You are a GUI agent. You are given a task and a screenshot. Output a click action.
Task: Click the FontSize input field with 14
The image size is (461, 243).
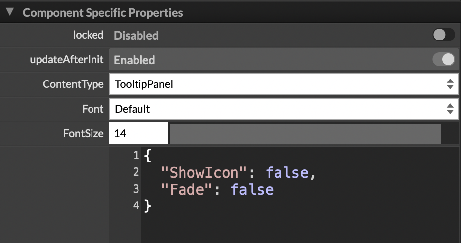(138, 133)
